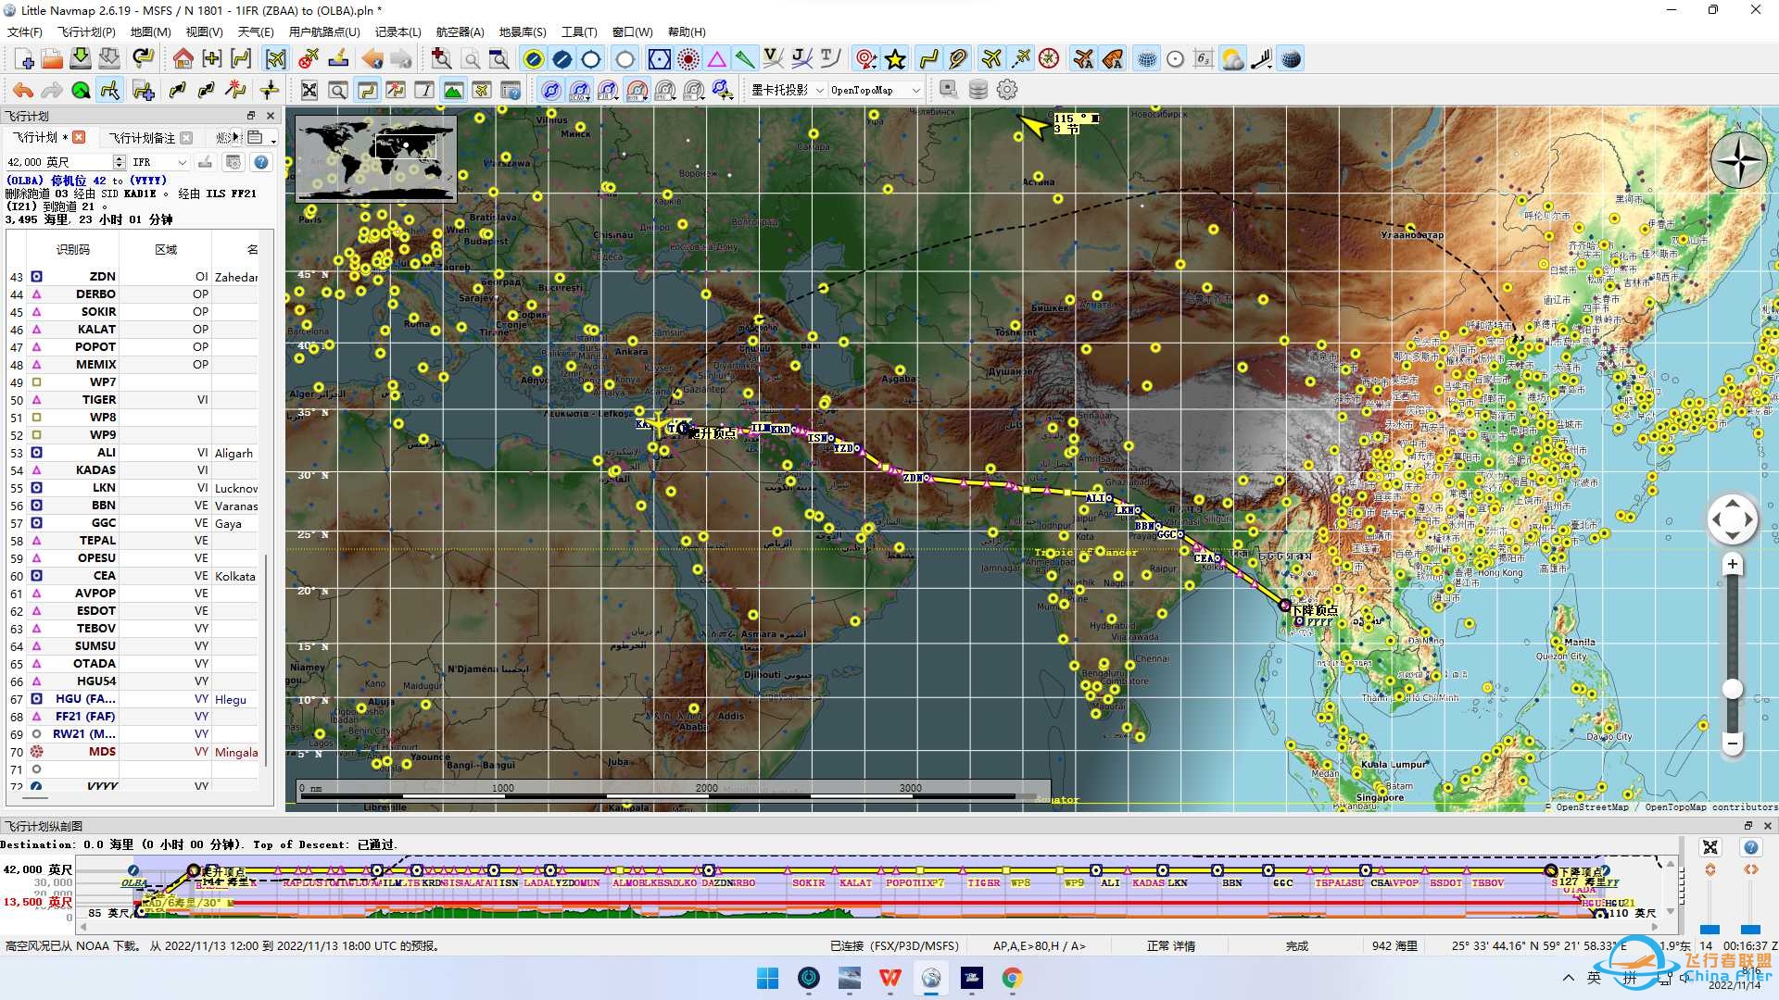
Task: Expand the IFR flight type dropdown
Action: [x=159, y=162]
